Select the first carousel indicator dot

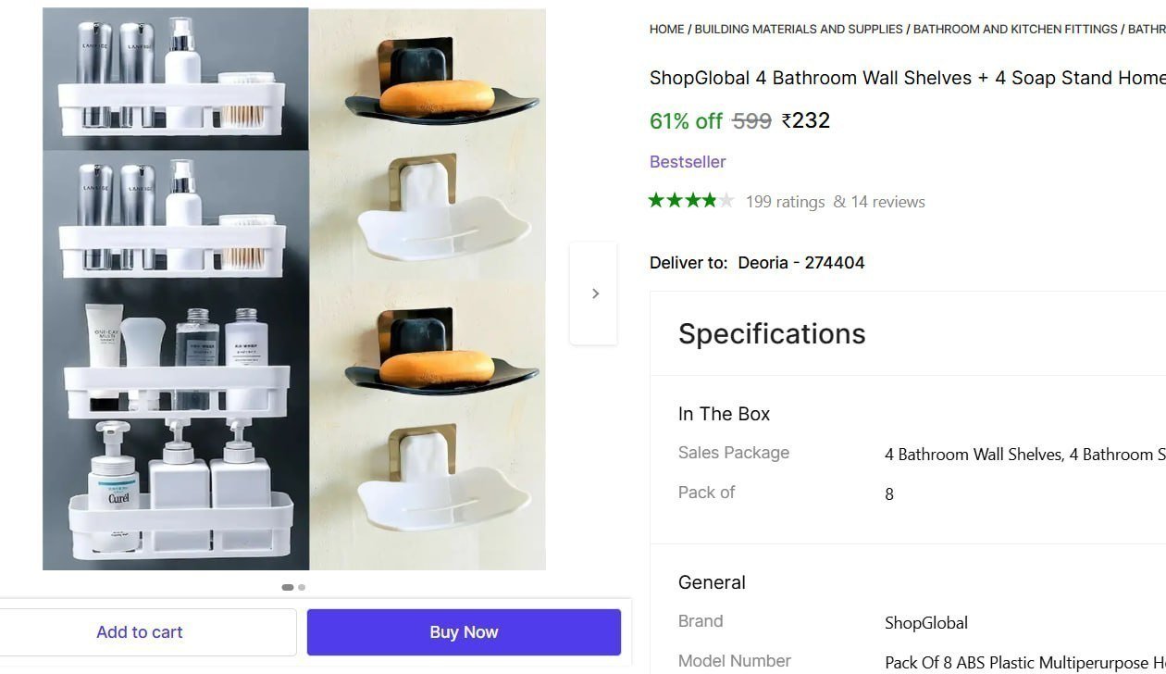coord(288,587)
